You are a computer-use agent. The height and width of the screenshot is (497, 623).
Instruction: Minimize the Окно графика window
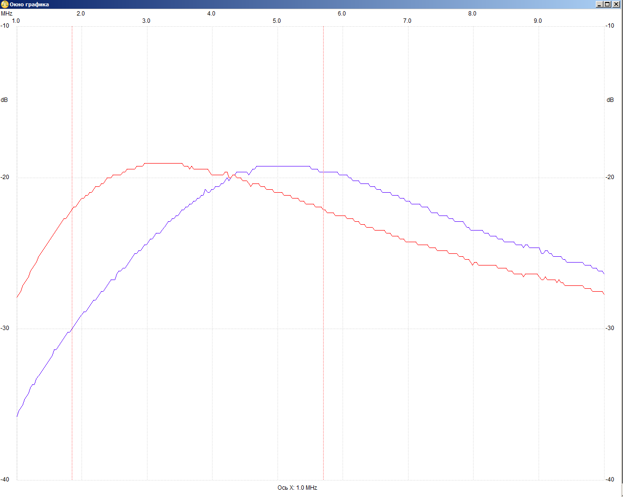(599, 4)
